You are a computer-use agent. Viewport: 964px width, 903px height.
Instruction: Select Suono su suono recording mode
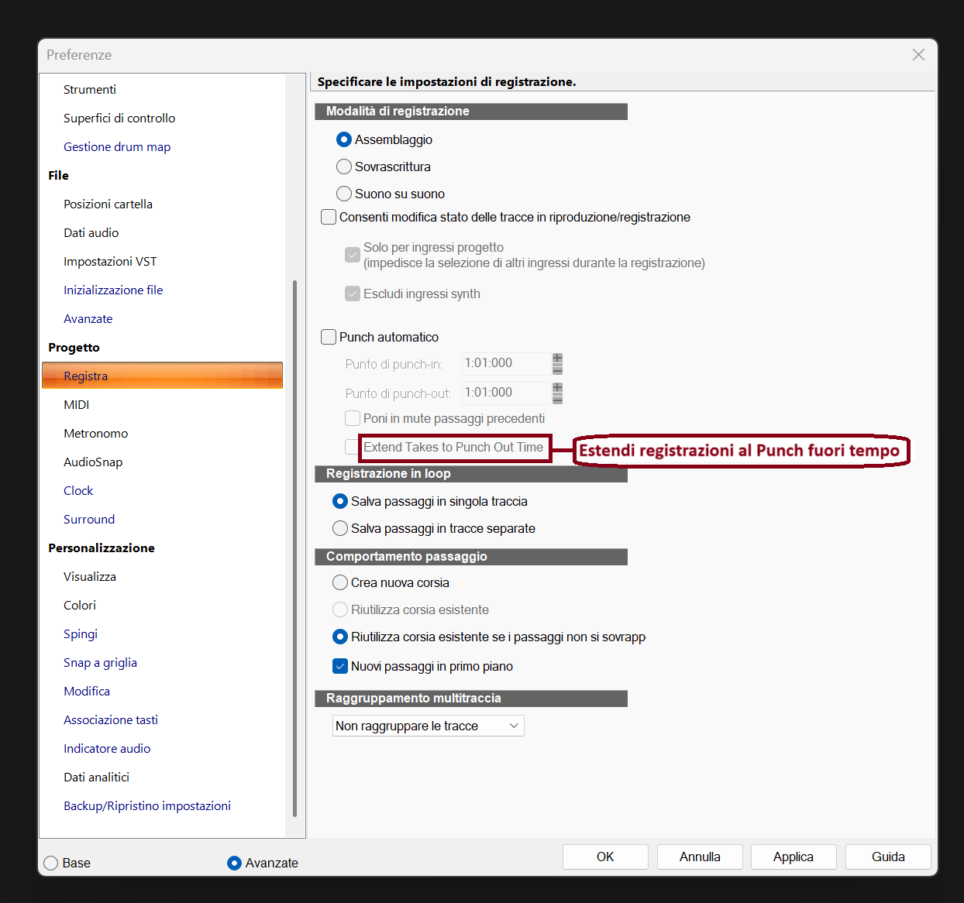point(391,194)
